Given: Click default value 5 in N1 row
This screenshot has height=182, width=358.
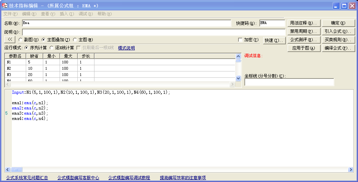Looking at the screenshot, I should [35, 62].
